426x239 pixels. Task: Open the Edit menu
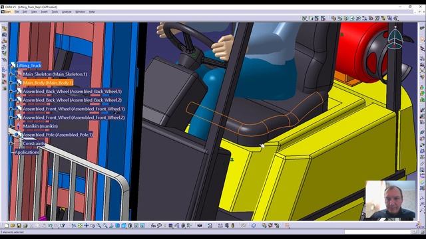(25, 12)
